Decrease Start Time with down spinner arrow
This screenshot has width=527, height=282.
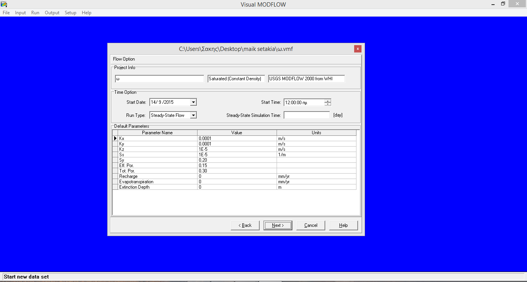[x=328, y=104]
